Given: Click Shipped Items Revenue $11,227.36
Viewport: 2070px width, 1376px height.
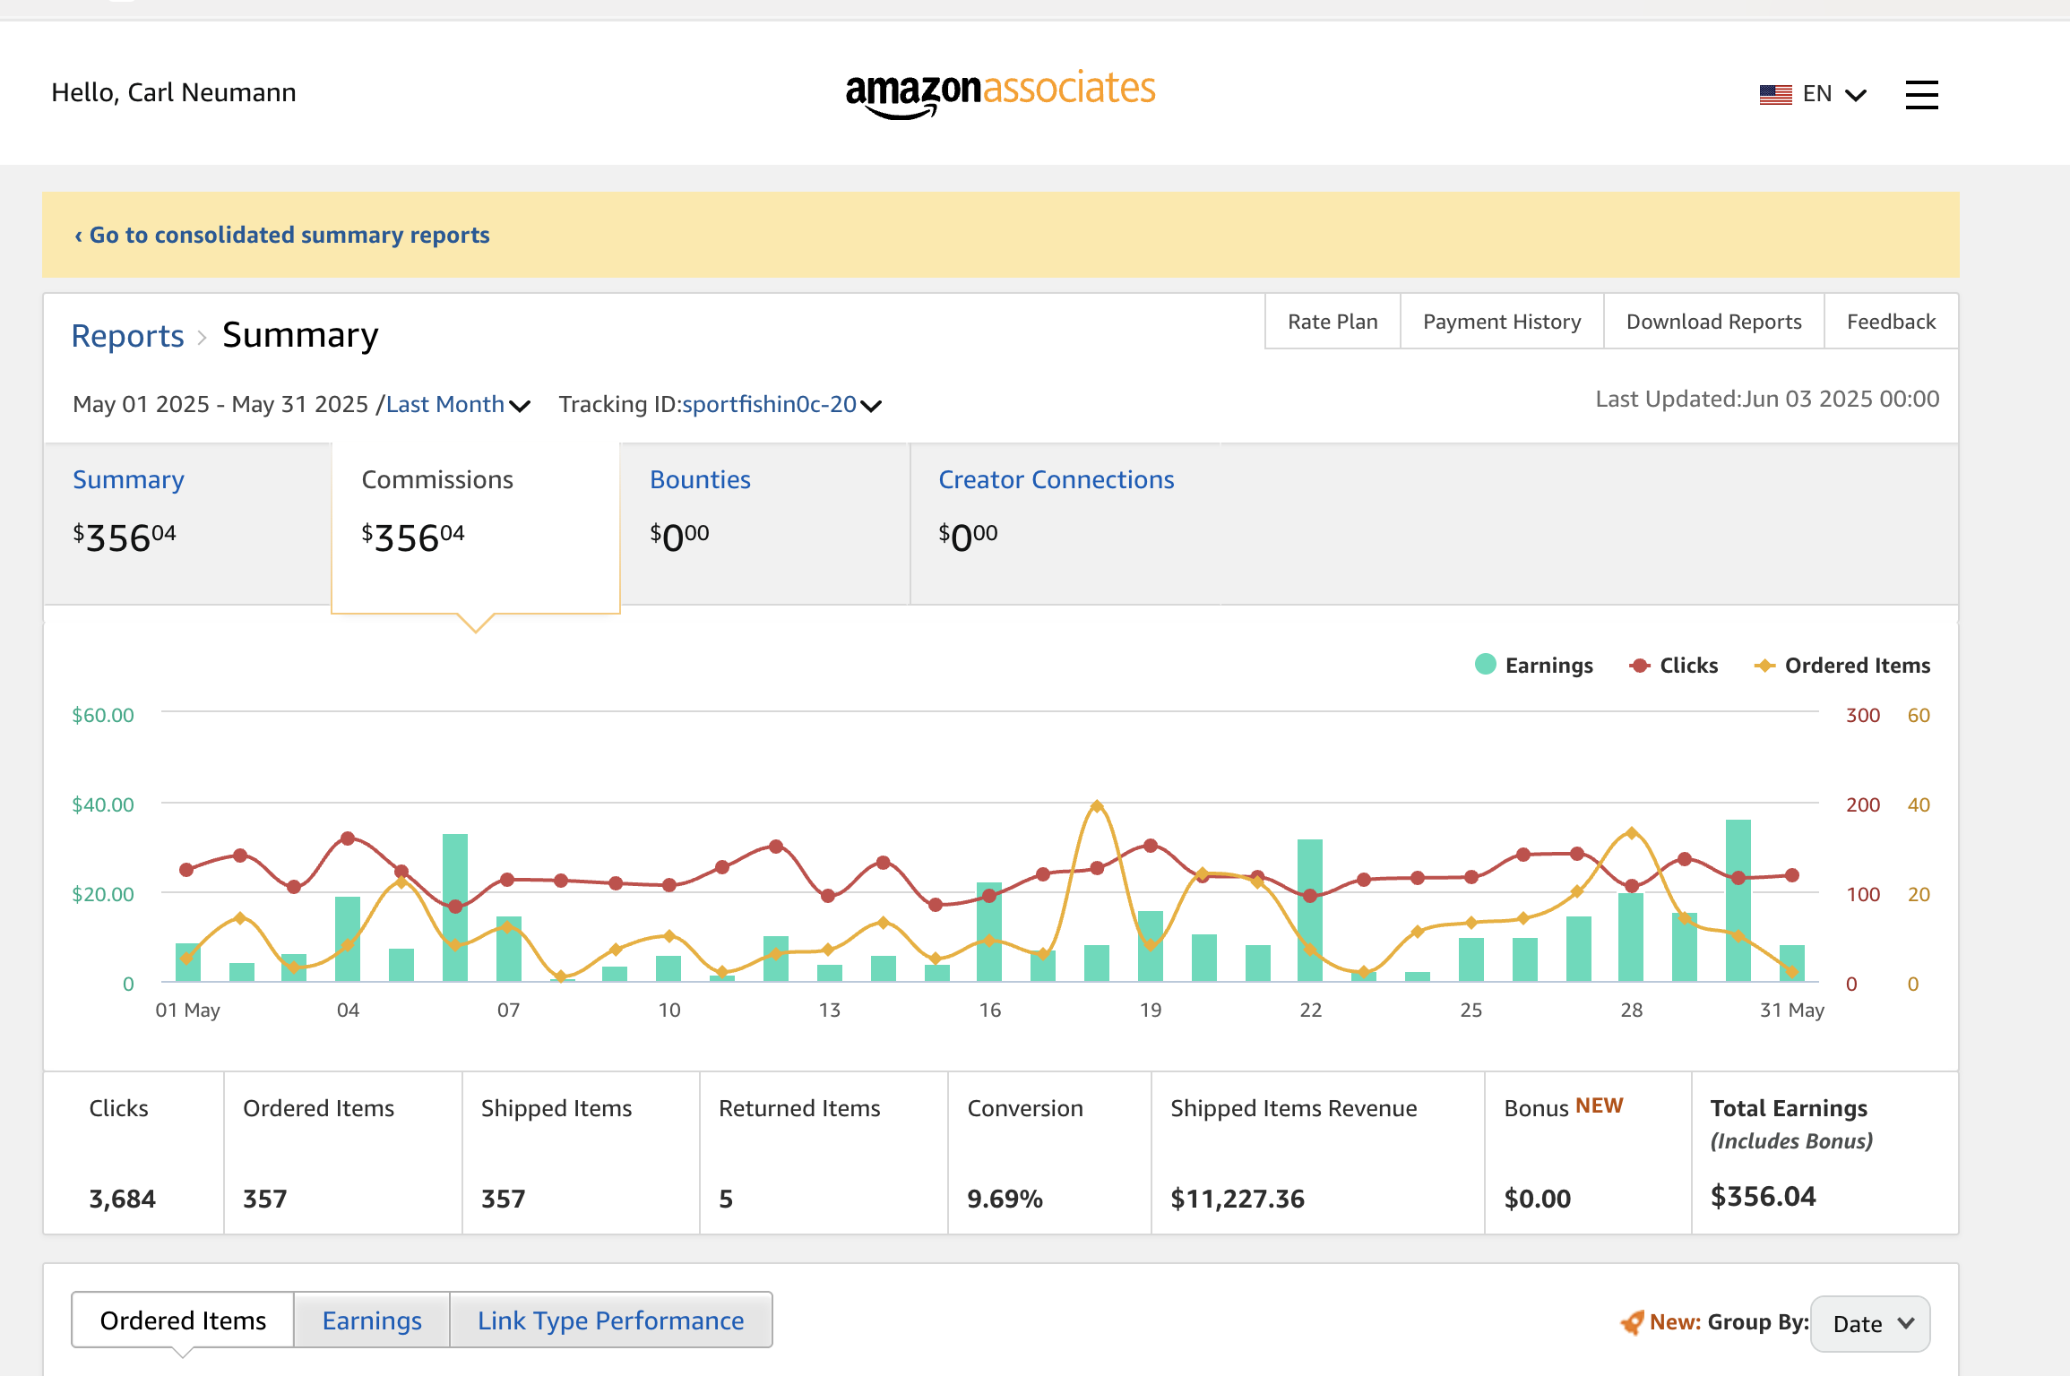Looking at the screenshot, I should [1238, 1199].
